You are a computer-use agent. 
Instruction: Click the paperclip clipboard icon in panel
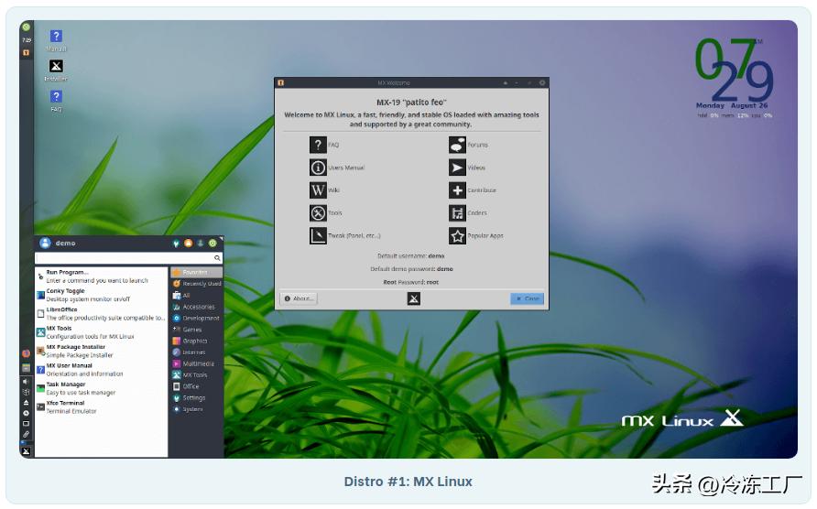coord(26,434)
